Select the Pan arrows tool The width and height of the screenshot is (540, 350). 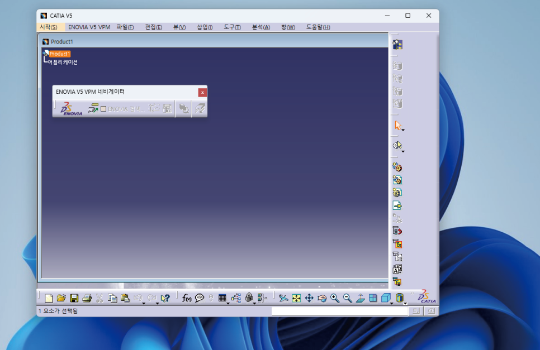click(309, 298)
